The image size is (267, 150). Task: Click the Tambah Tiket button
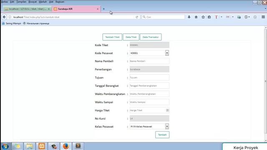coord(112,37)
